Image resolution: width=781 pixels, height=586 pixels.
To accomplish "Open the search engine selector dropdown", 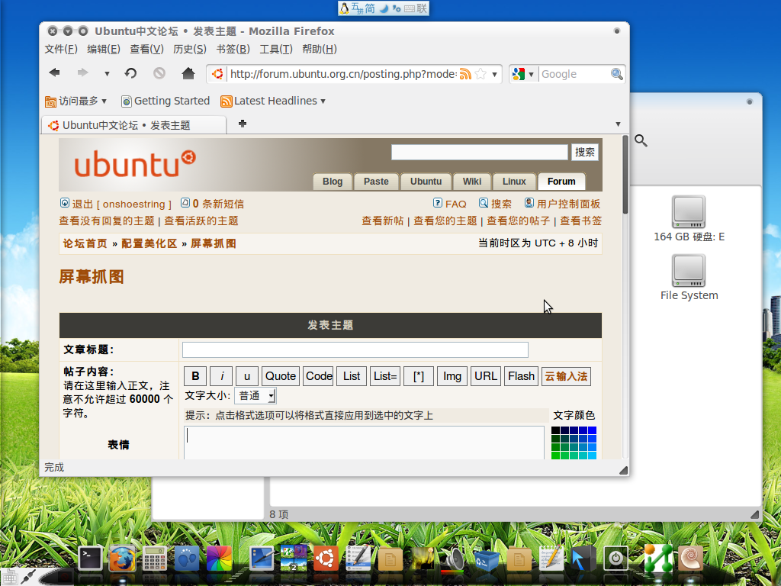I will click(x=523, y=74).
